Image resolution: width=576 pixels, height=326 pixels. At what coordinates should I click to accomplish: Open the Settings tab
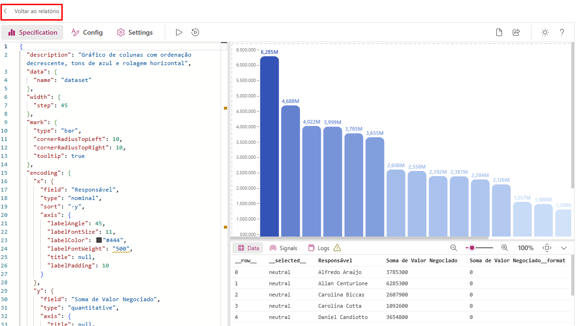click(135, 32)
